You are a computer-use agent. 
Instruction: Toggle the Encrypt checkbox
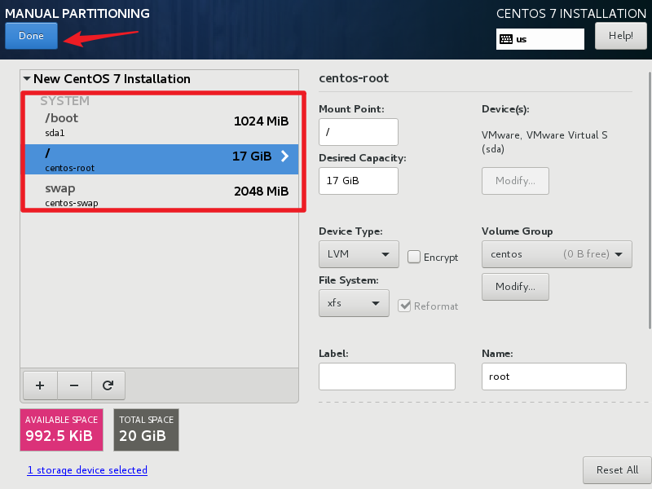pyautogui.click(x=414, y=257)
